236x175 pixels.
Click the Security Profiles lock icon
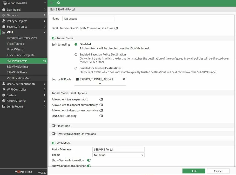pos(4,27)
